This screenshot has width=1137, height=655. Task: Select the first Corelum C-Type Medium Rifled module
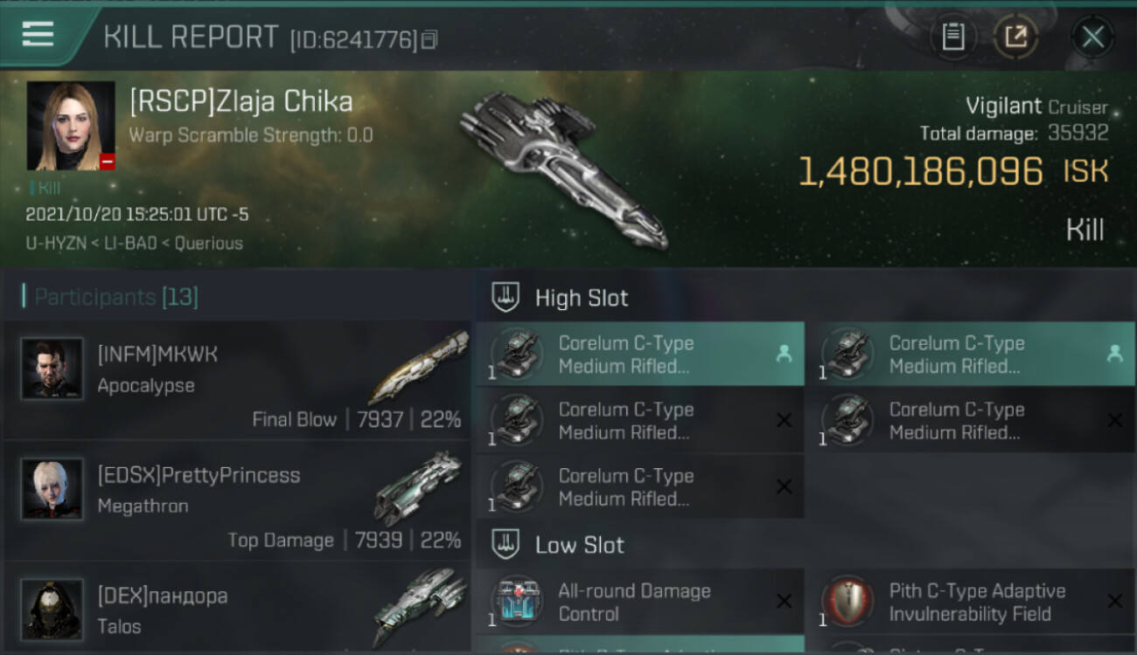[x=640, y=355]
